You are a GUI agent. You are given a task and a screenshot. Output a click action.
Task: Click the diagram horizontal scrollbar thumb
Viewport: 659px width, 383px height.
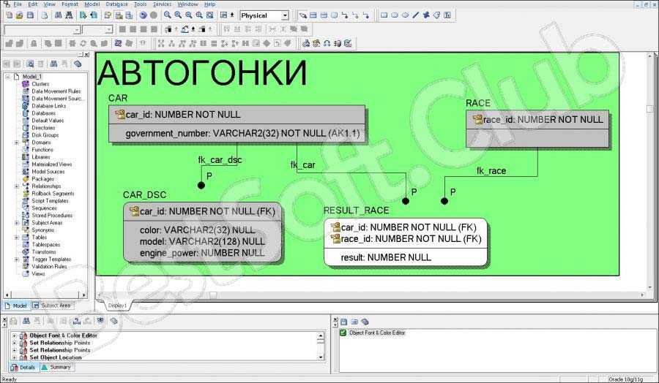pos(213,295)
